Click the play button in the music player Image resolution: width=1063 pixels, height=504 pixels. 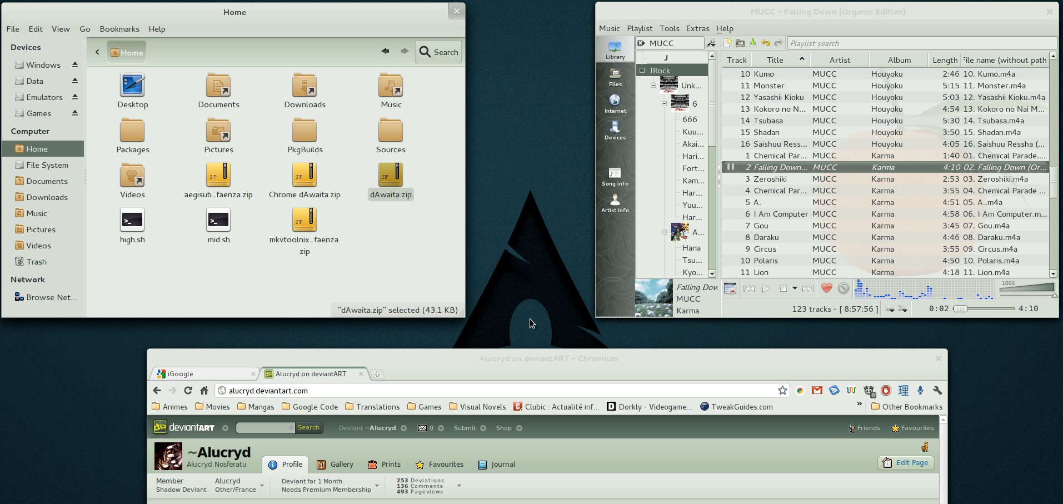tap(766, 288)
